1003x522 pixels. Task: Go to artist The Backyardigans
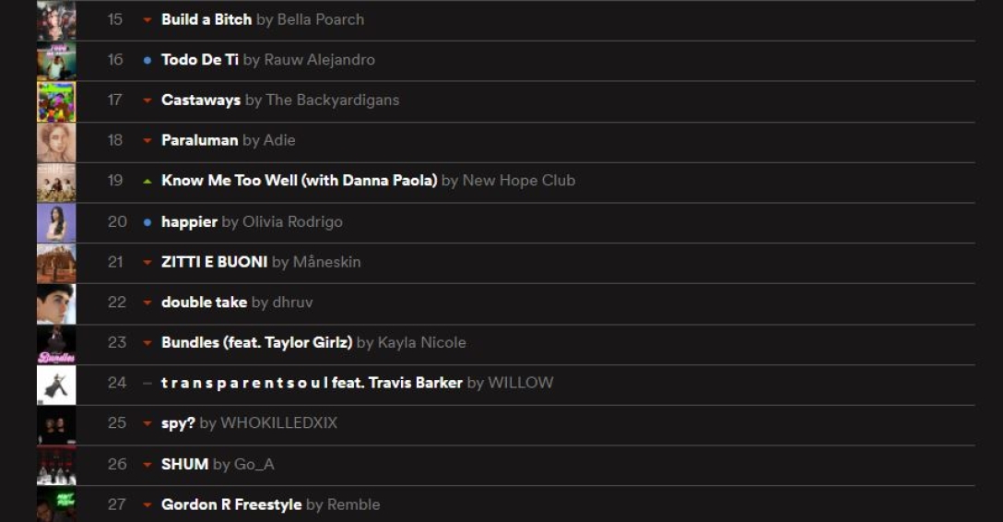pos(332,100)
